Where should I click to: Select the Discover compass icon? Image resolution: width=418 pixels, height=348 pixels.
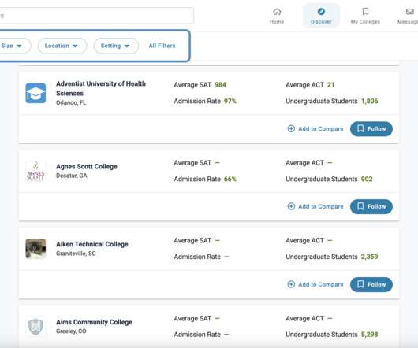click(321, 12)
